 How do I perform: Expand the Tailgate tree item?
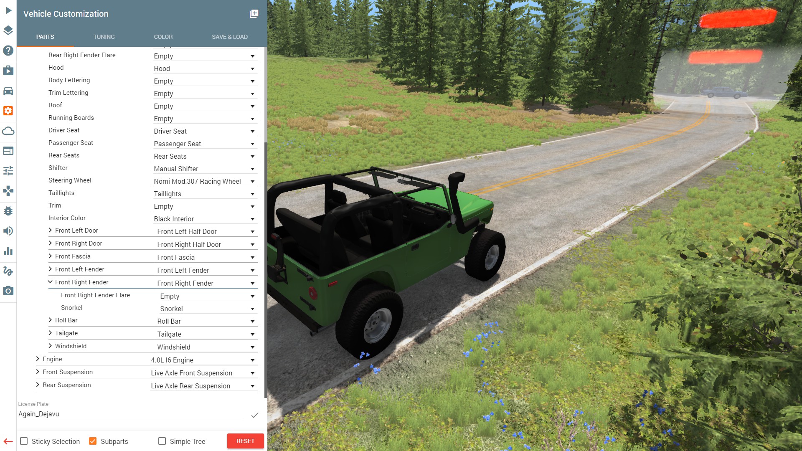point(50,333)
